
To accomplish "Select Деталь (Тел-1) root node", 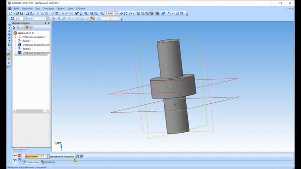I will [26, 33].
